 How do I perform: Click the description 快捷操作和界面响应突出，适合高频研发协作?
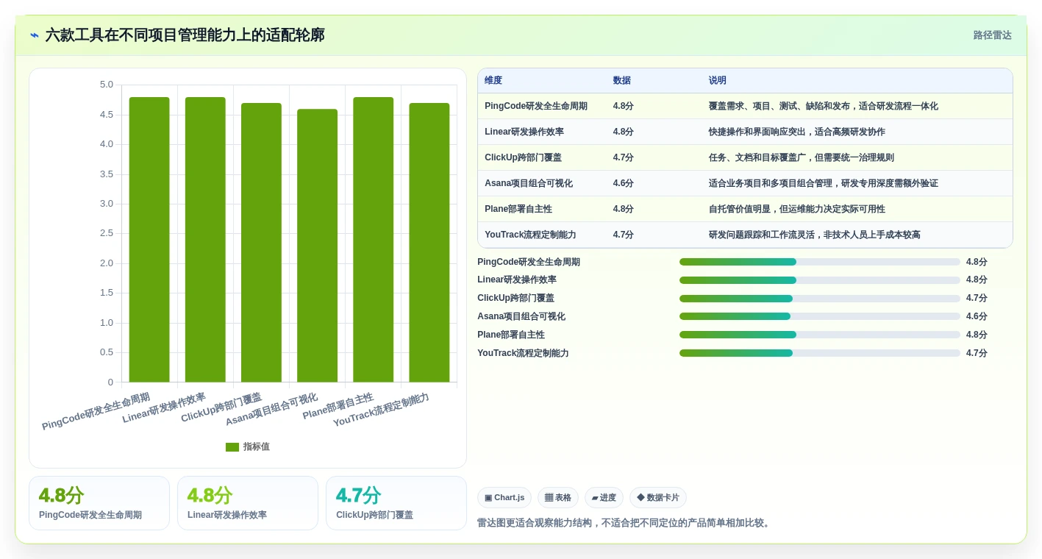coord(797,132)
